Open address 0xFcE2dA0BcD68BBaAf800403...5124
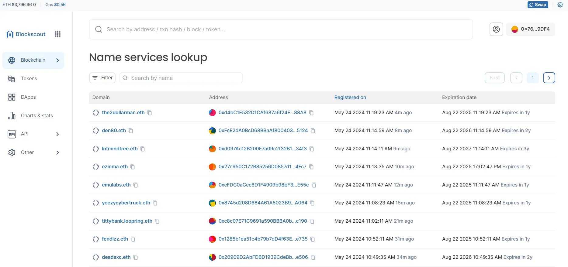Image resolution: width=568 pixels, height=267 pixels. pyautogui.click(x=263, y=130)
